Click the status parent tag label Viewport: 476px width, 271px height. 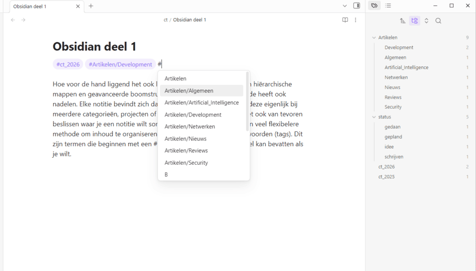pyautogui.click(x=384, y=117)
